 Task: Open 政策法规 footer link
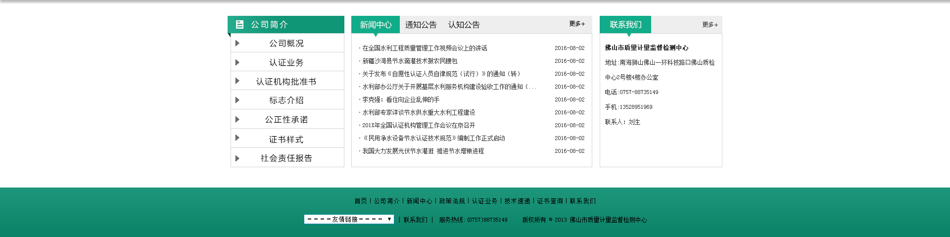pos(452,201)
